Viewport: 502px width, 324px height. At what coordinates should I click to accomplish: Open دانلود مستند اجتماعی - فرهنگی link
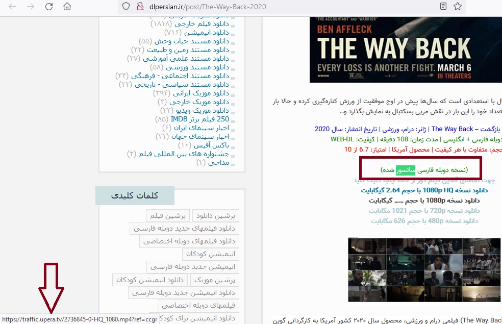180,76
